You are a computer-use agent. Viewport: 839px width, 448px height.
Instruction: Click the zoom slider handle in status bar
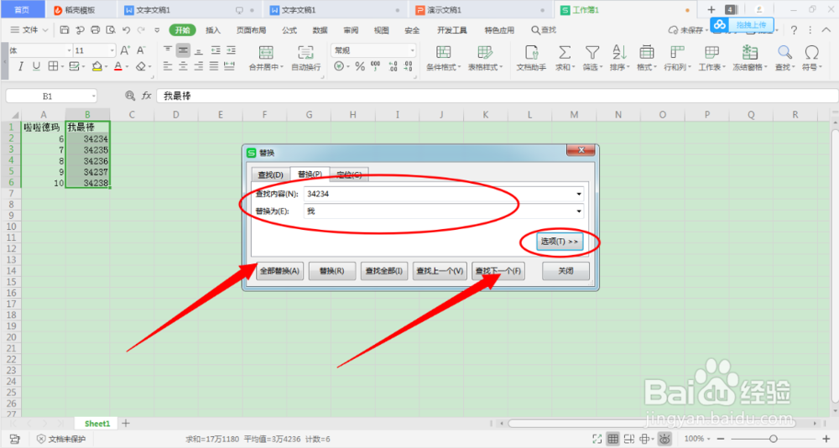click(x=773, y=439)
